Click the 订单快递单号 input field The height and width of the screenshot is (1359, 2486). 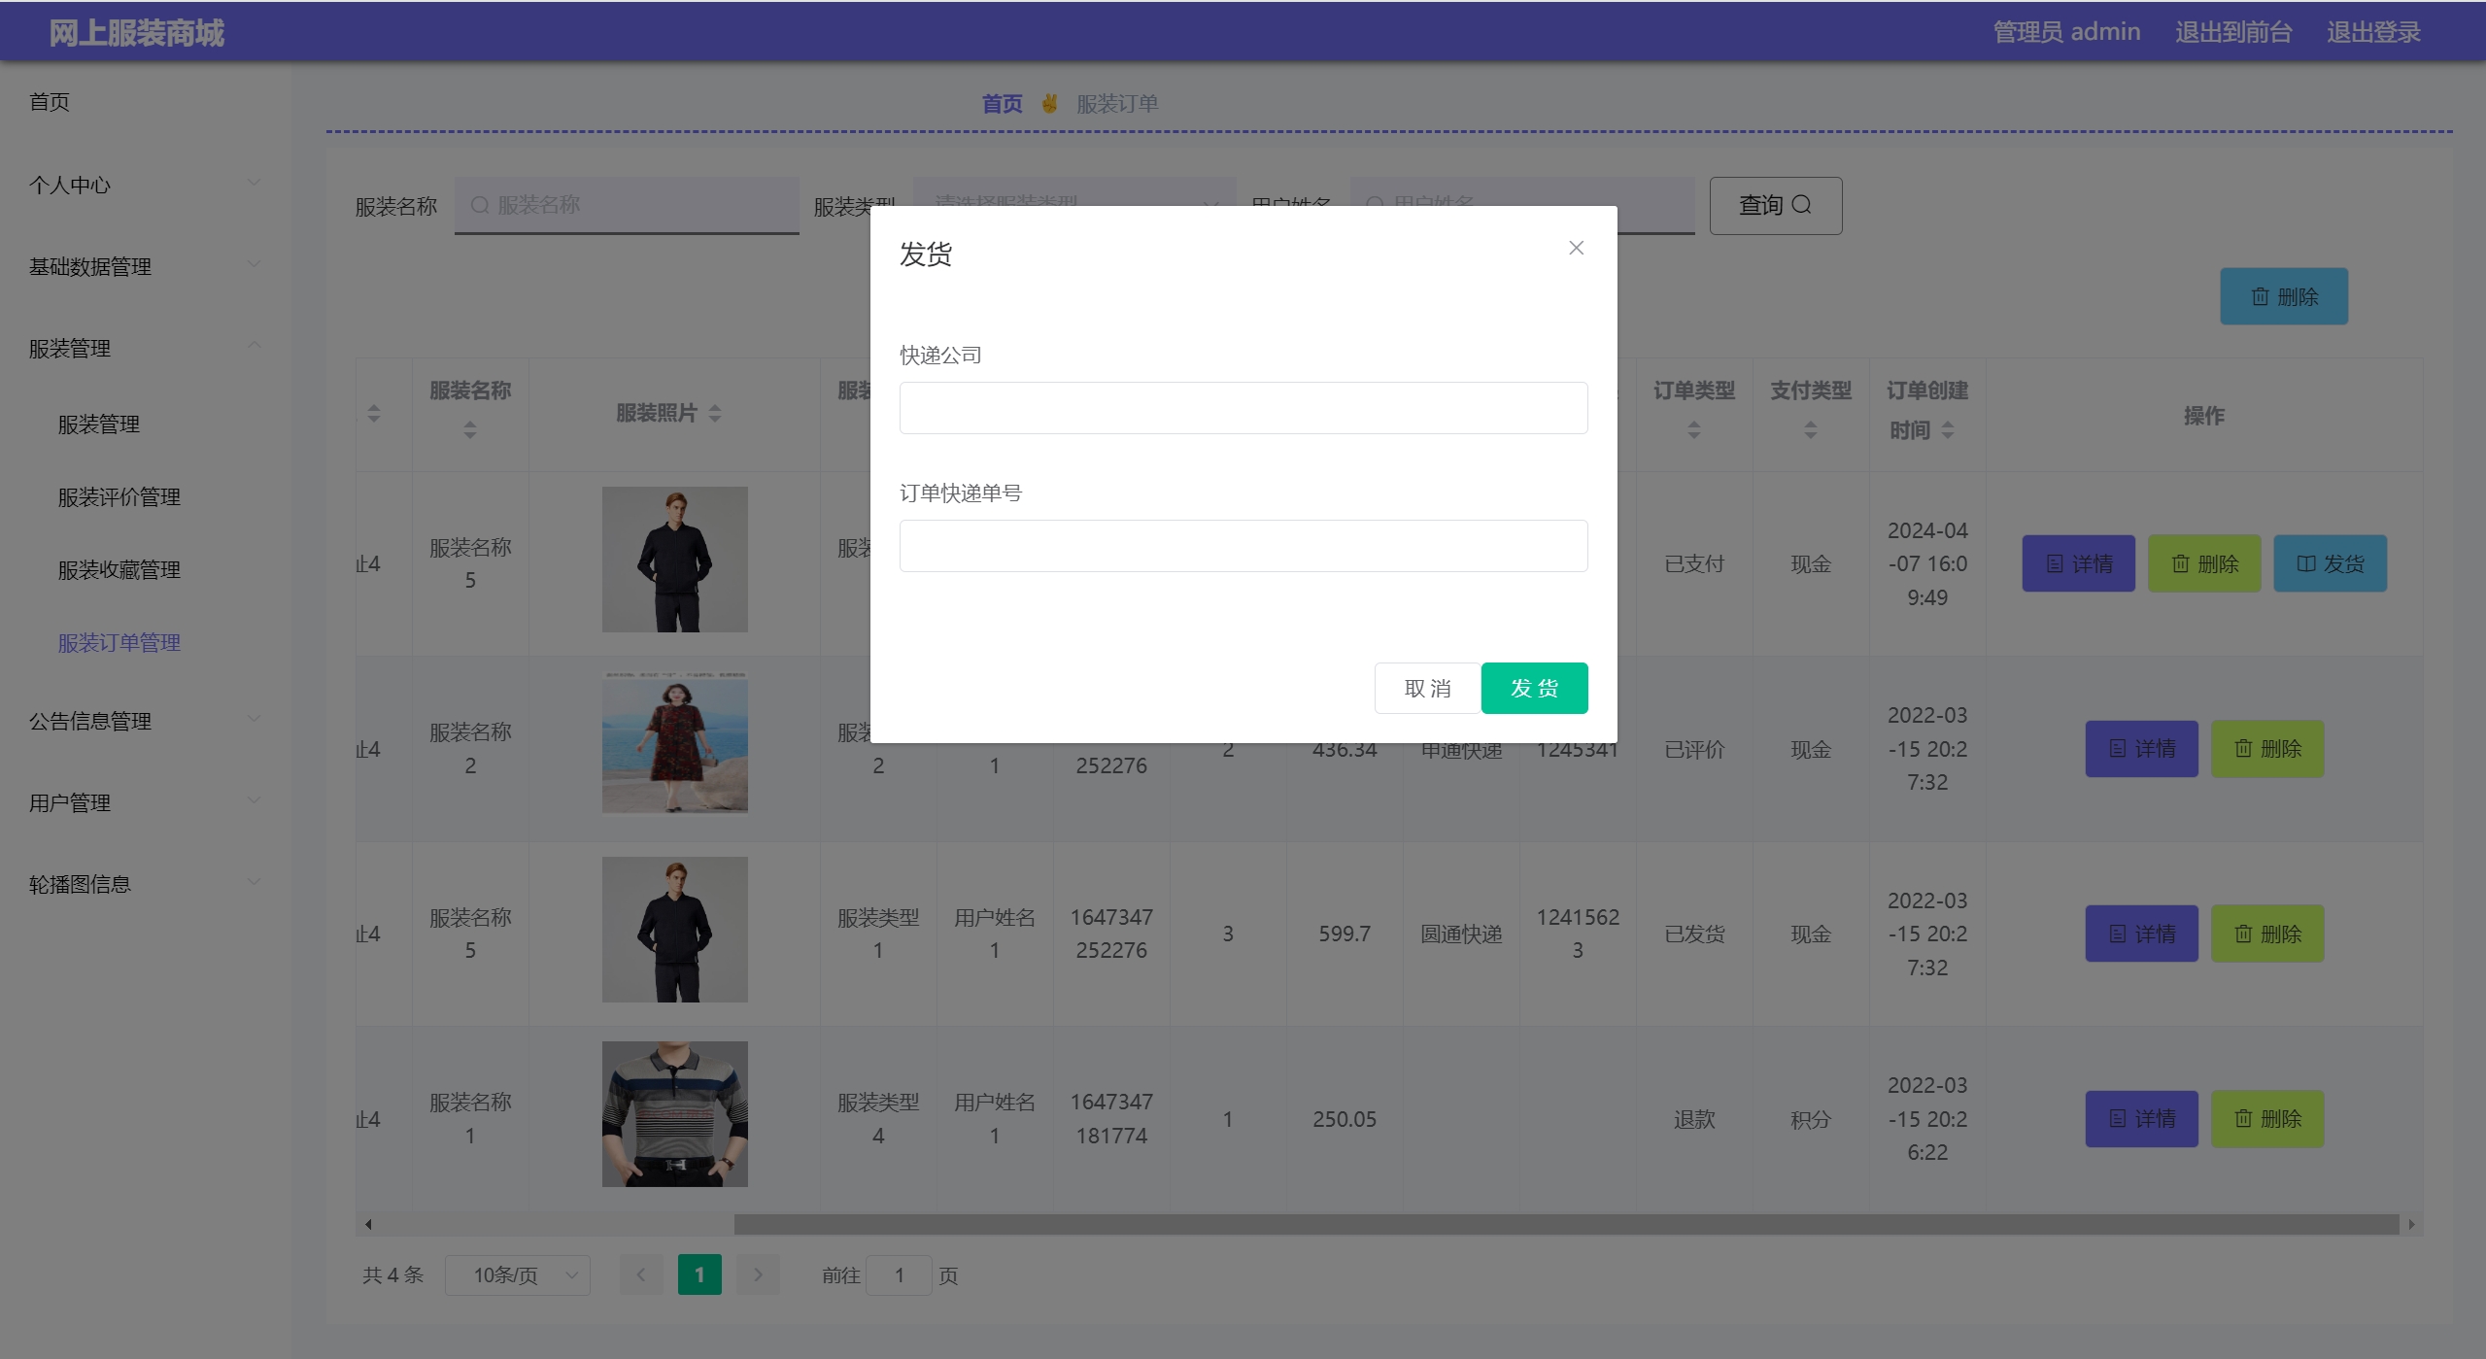coord(1243,546)
